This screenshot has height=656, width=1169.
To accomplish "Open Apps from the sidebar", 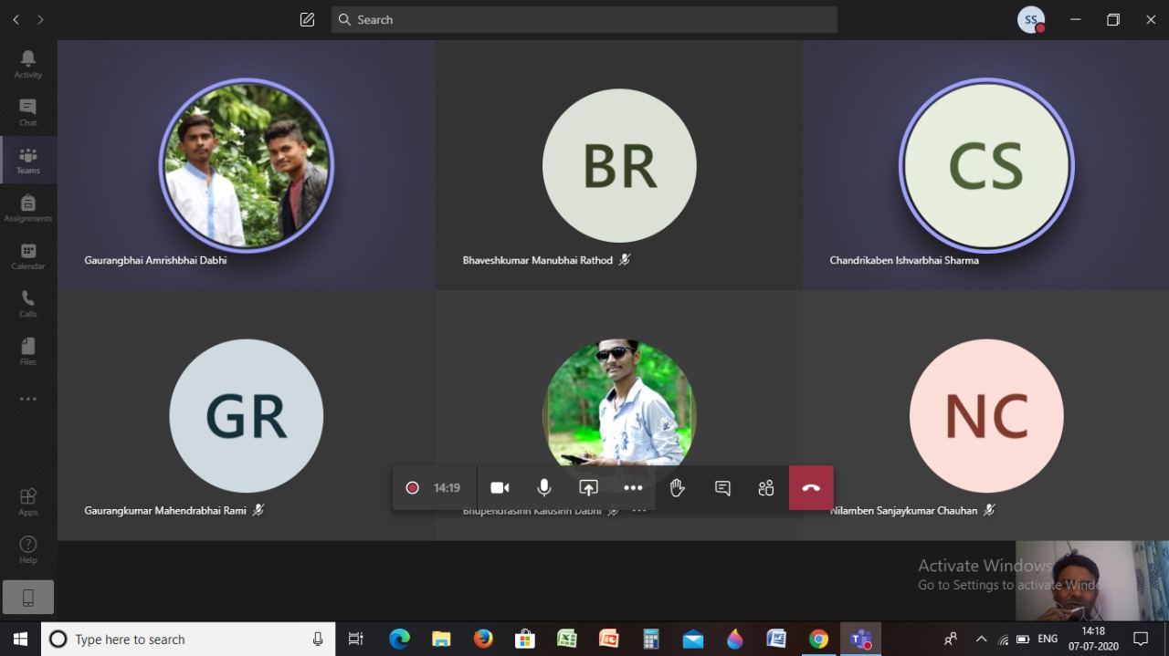I will [x=27, y=501].
